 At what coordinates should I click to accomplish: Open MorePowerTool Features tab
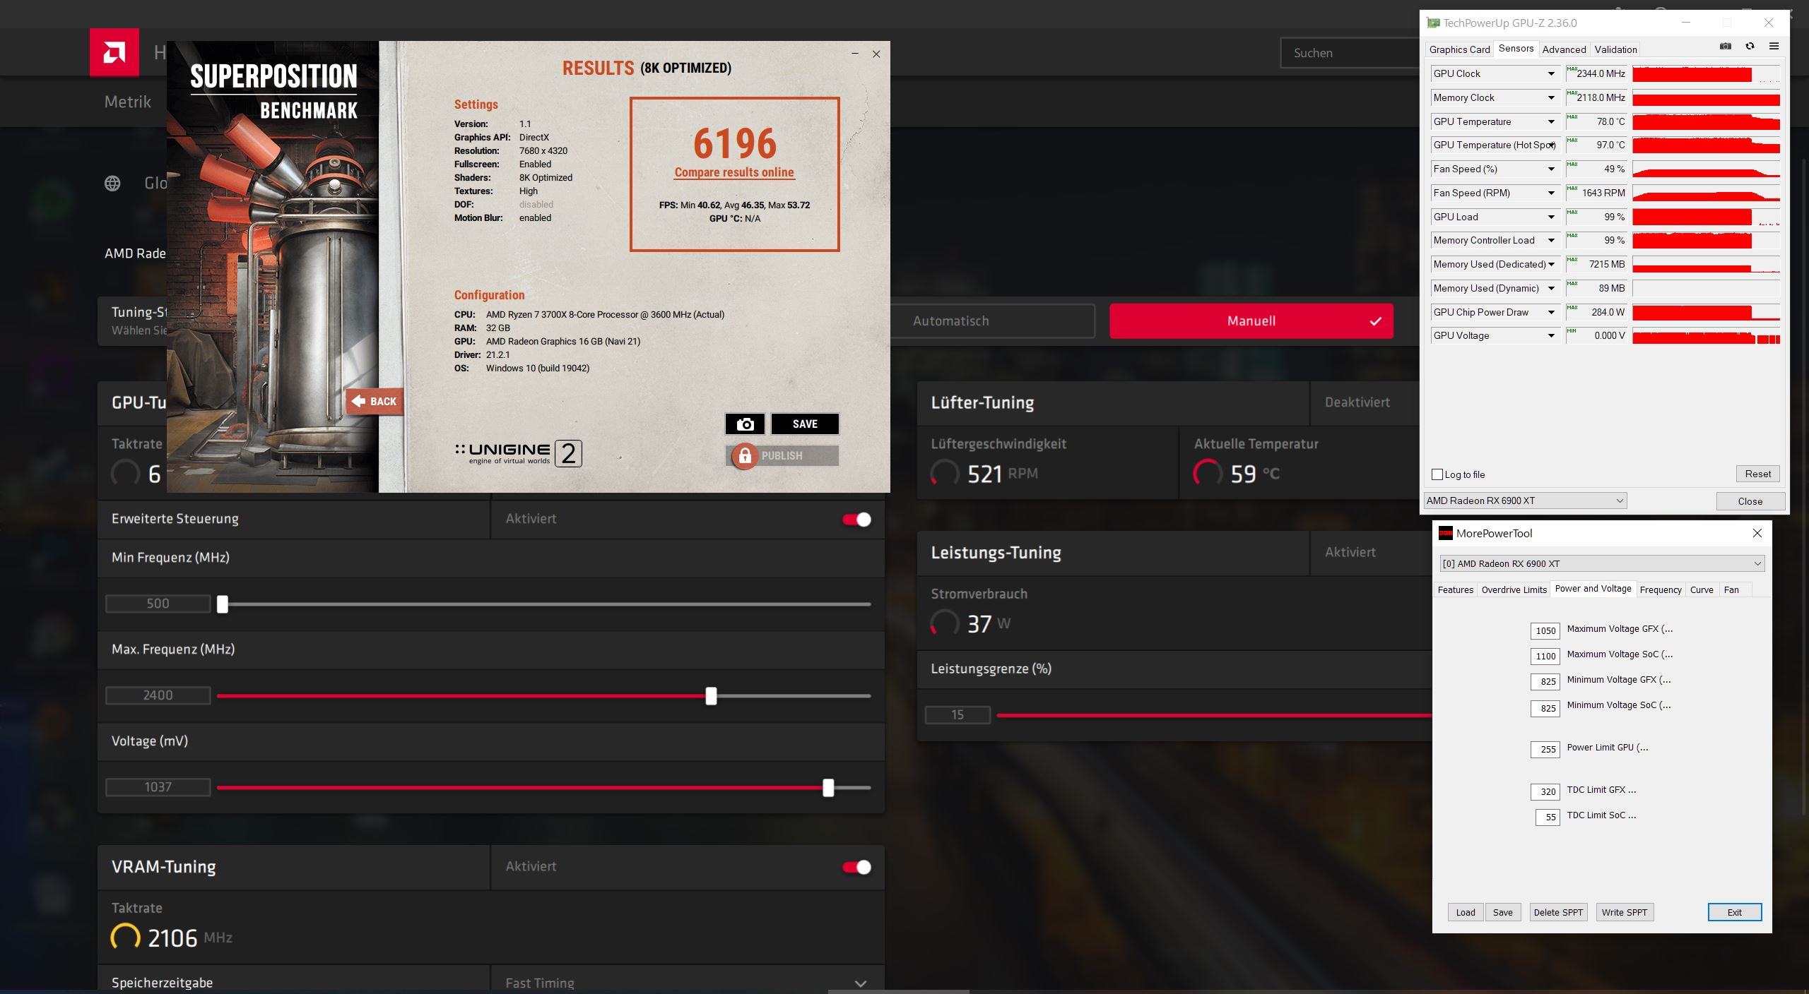point(1456,589)
